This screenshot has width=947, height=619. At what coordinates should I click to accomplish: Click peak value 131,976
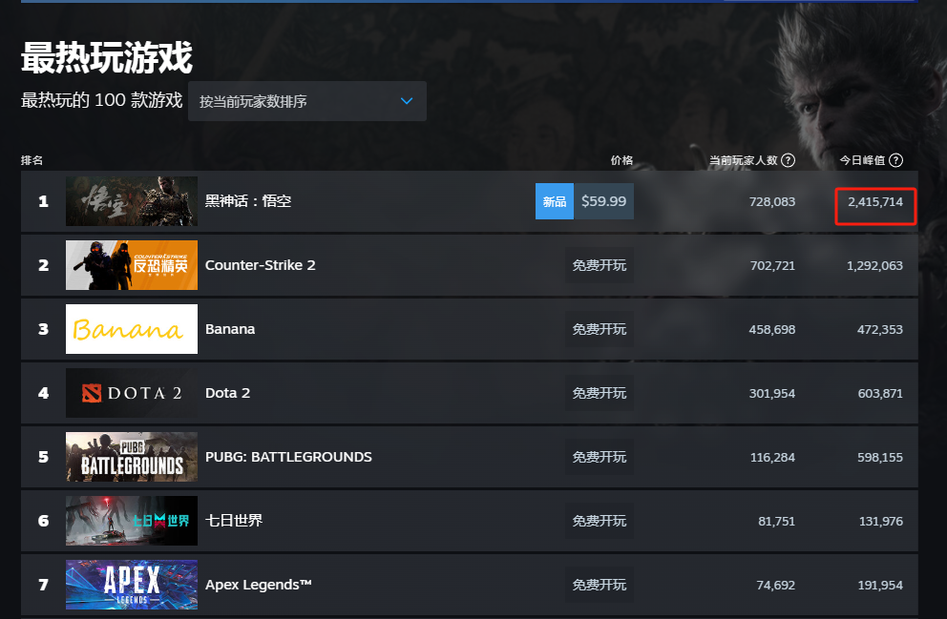(881, 522)
